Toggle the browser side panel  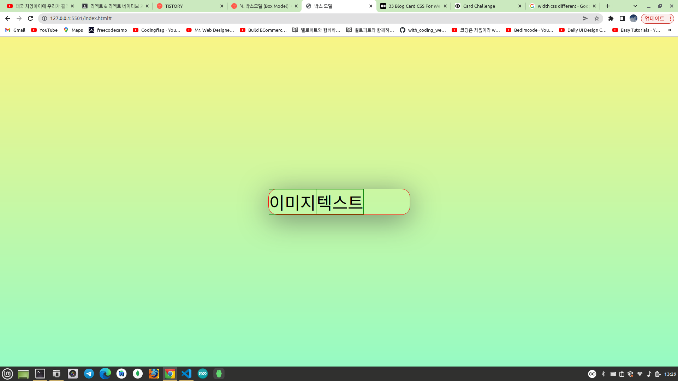622,18
